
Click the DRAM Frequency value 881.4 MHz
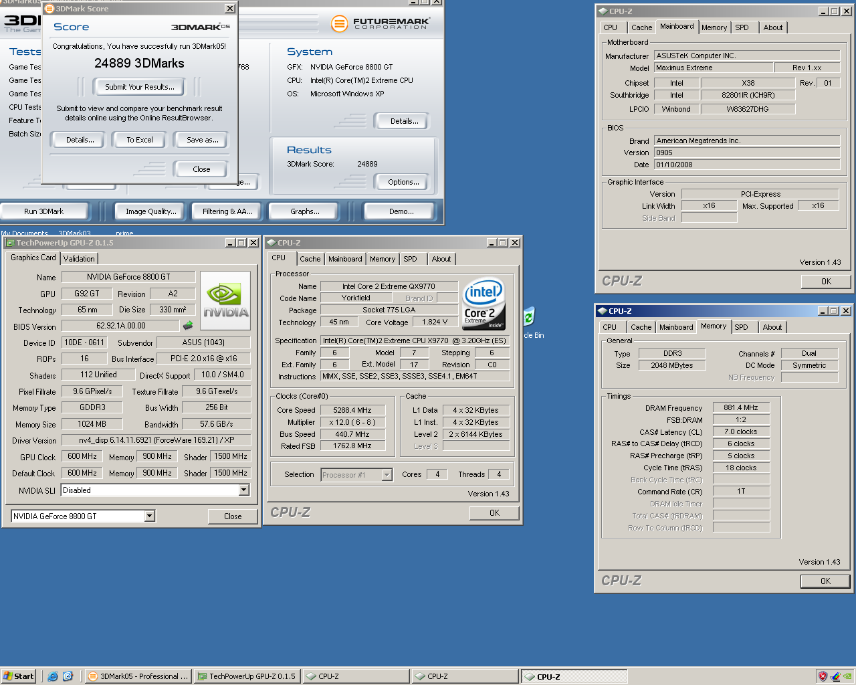click(741, 407)
